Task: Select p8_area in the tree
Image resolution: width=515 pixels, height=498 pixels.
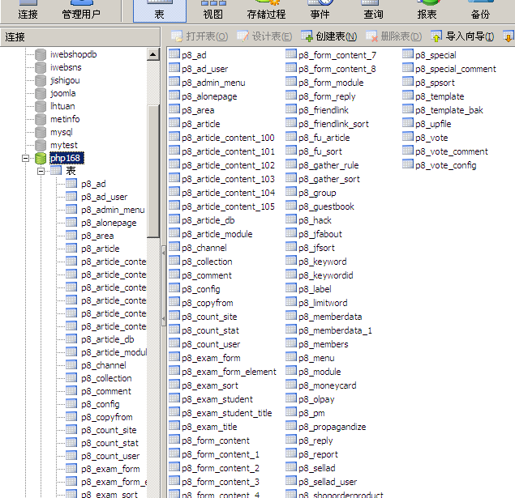Action: (x=97, y=236)
